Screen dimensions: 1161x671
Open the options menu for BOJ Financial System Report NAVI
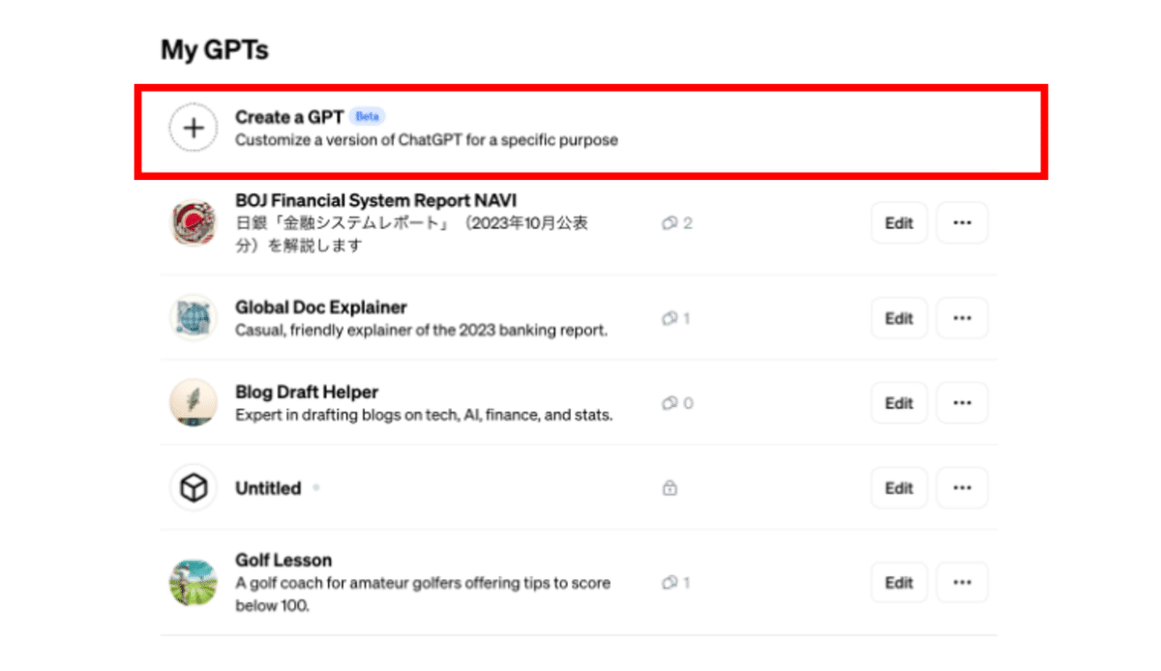point(962,222)
